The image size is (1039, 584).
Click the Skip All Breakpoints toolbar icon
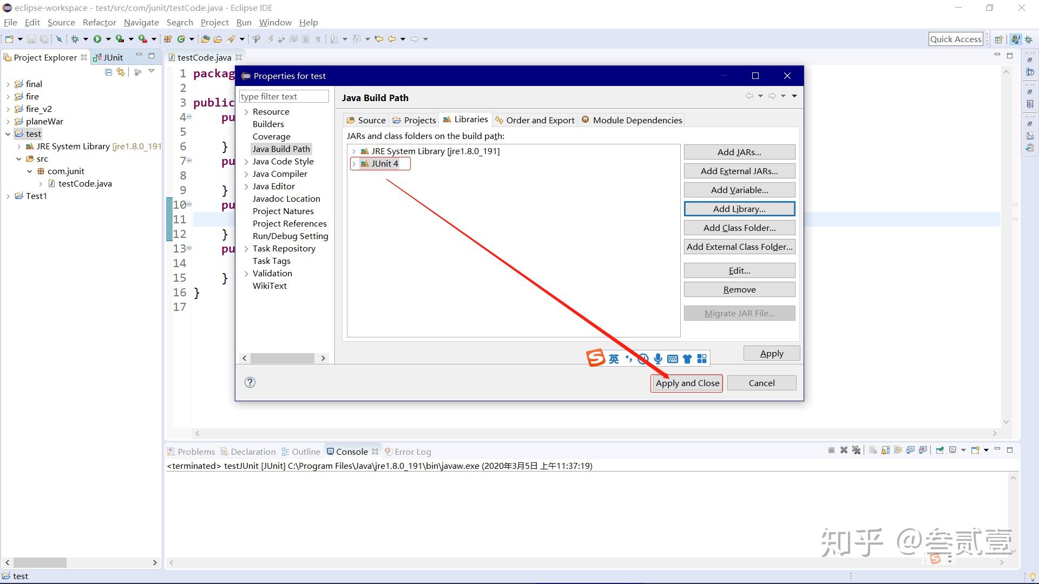coord(59,39)
